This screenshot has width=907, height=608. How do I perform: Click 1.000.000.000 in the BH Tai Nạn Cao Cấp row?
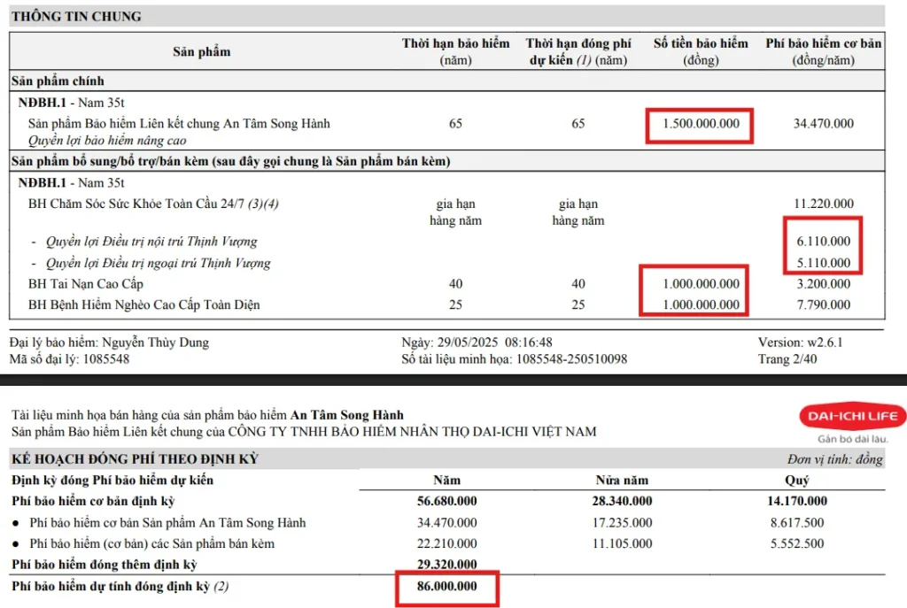701,284
